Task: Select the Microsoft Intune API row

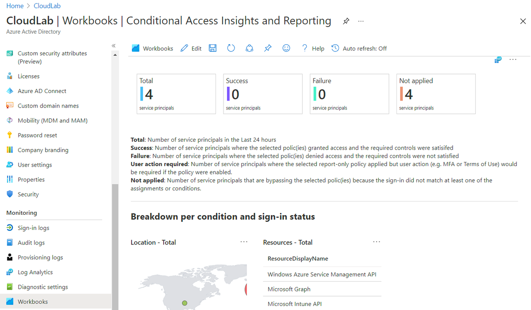Action: pyautogui.click(x=322, y=304)
